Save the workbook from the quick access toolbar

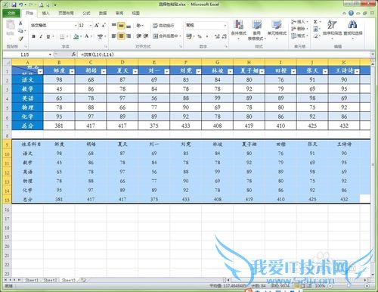pos(14,5)
